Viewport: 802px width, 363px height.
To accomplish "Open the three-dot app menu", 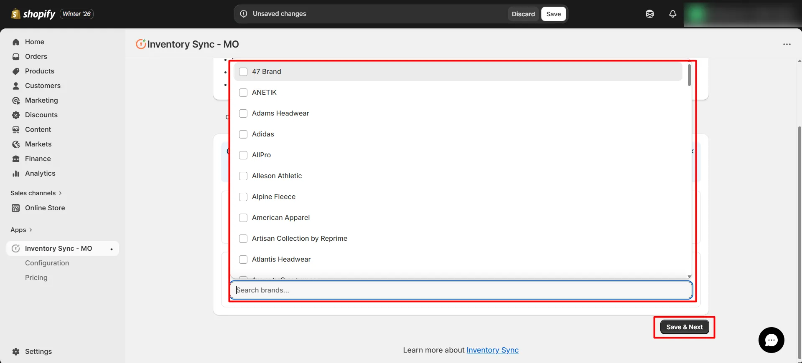I will coord(787,44).
